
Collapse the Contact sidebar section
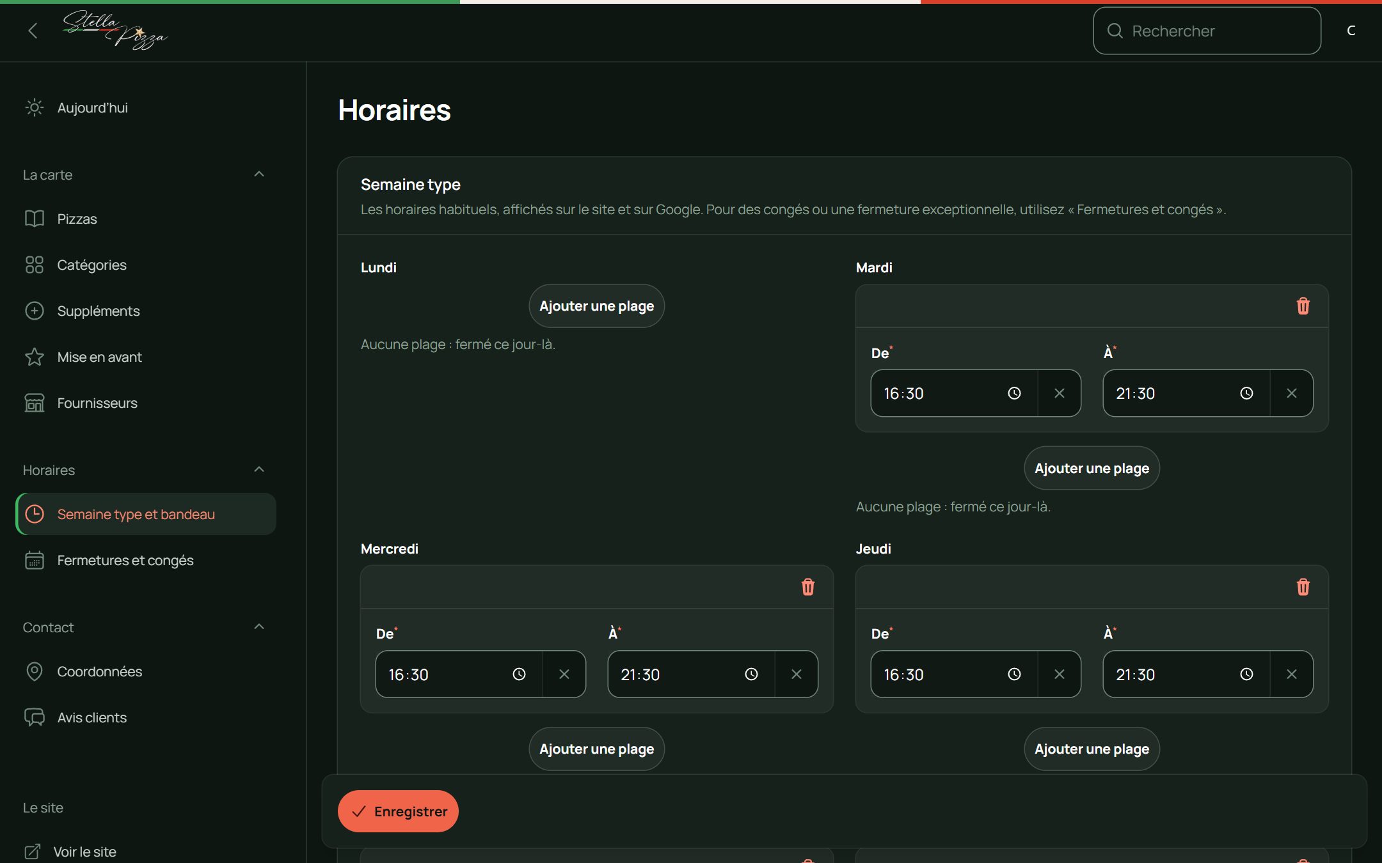click(x=258, y=627)
